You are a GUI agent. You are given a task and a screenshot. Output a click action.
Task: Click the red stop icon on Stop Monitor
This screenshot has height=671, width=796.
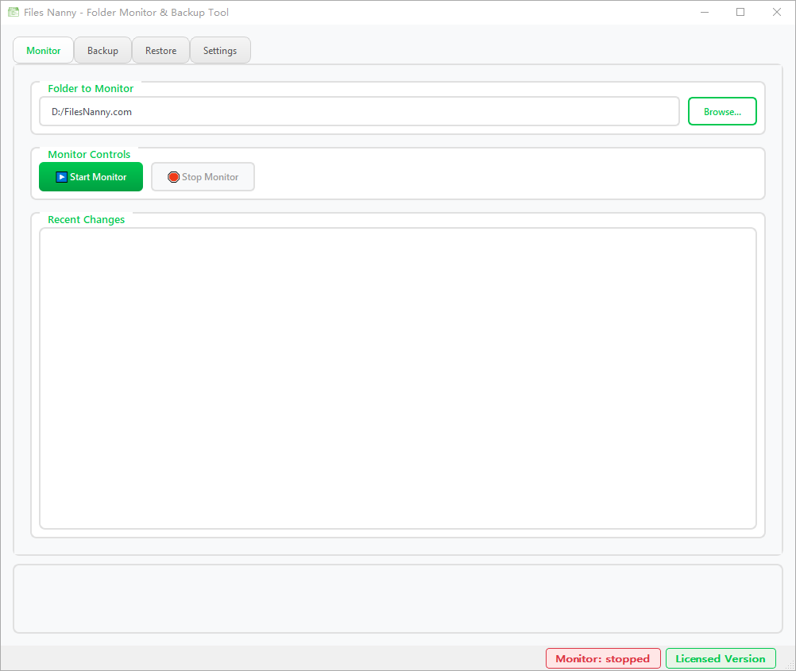(173, 176)
